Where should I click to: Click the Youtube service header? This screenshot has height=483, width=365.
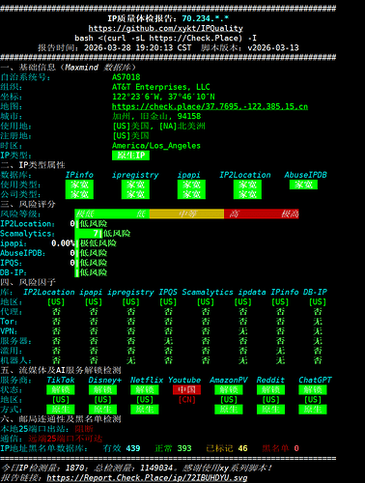click(x=184, y=380)
